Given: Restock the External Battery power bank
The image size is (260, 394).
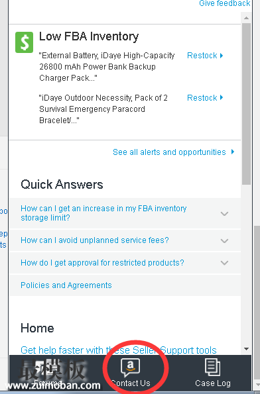Looking at the screenshot, I should tap(202, 56).
